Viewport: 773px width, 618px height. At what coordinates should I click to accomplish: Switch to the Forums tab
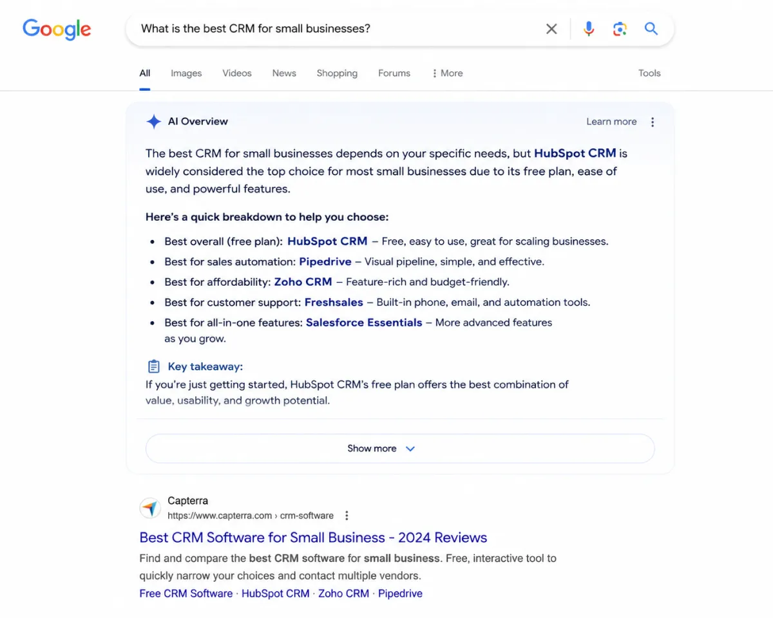tap(394, 73)
